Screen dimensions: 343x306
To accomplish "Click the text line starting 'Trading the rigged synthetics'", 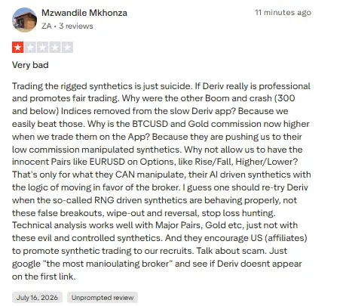I will pos(161,86).
